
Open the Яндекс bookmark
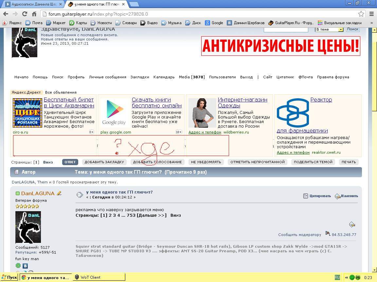click(x=12, y=23)
